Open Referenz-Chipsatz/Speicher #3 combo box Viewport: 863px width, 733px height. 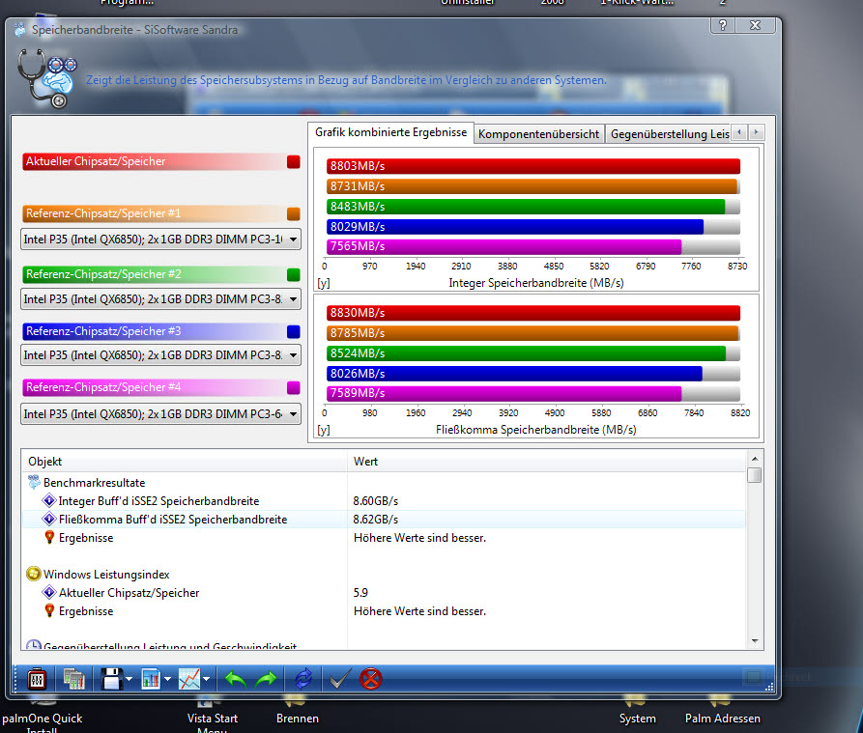(160, 355)
